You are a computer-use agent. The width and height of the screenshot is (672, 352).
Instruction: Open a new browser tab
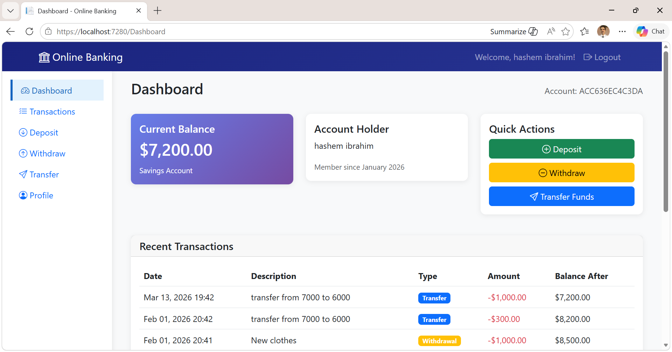coord(157,11)
